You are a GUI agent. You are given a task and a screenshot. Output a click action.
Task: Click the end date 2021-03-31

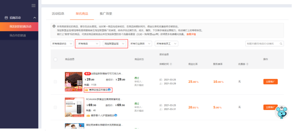(x=170, y=109)
